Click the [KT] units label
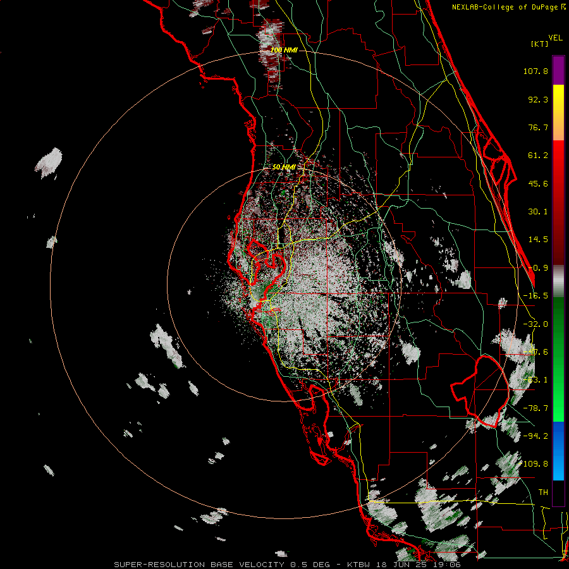Image resolution: width=569 pixels, height=569 pixels. click(539, 44)
